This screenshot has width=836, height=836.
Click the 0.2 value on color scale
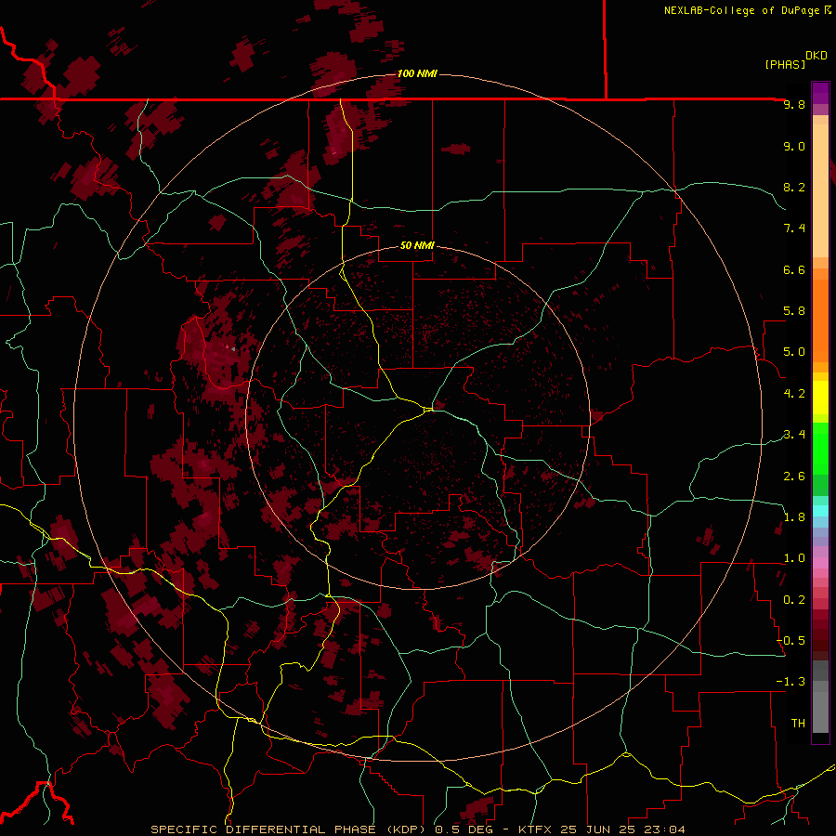pyautogui.click(x=794, y=600)
